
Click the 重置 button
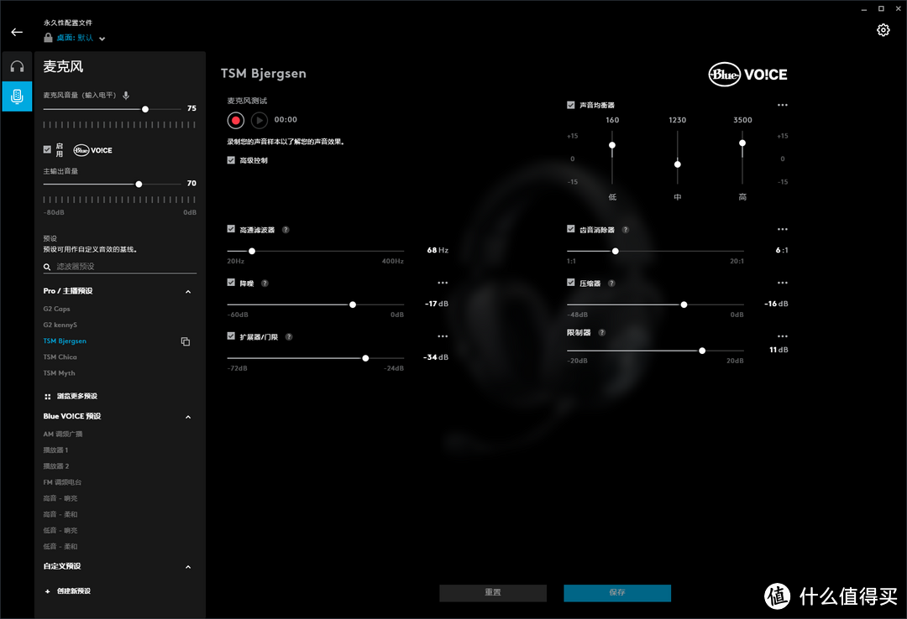click(x=493, y=593)
